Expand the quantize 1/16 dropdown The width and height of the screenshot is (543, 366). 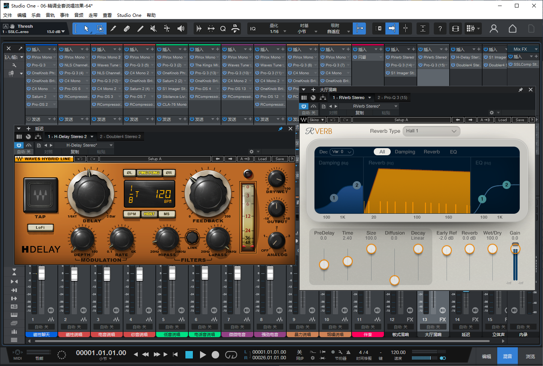pyautogui.click(x=285, y=31)
